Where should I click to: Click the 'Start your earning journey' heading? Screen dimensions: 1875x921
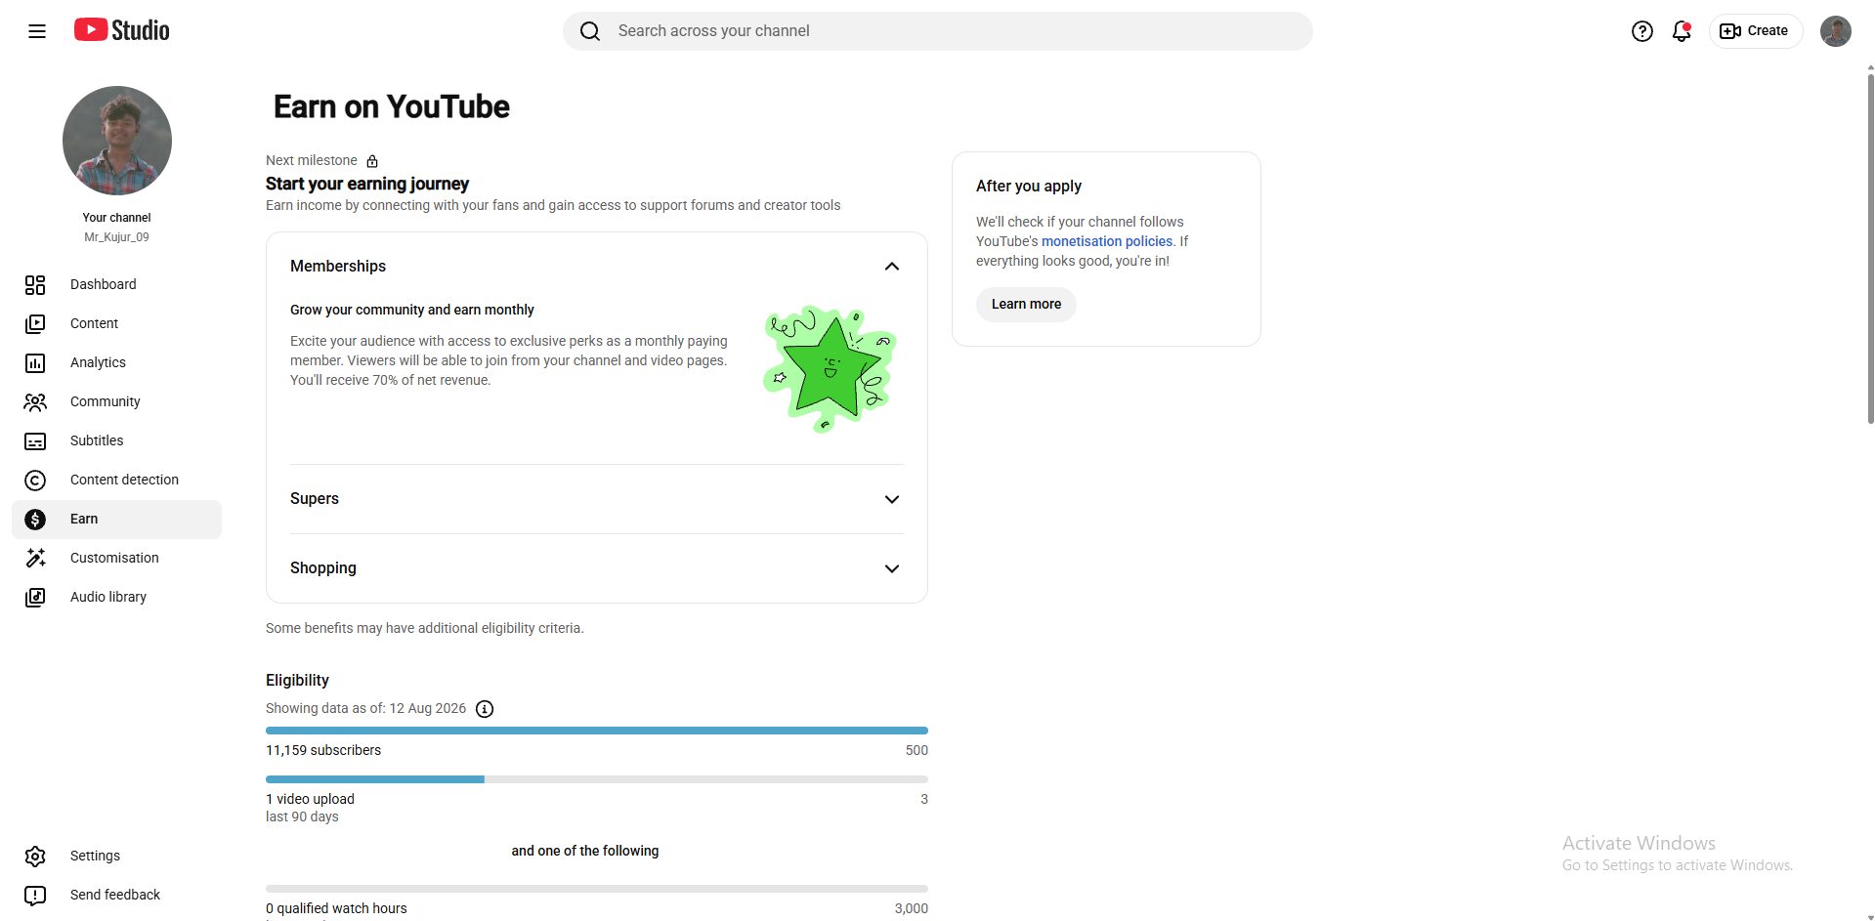tap(367, 184)
